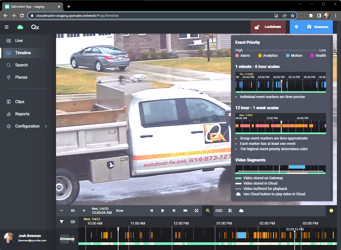Click the address bar URL
Screen dimensions: 341x250
click(77, 16)
